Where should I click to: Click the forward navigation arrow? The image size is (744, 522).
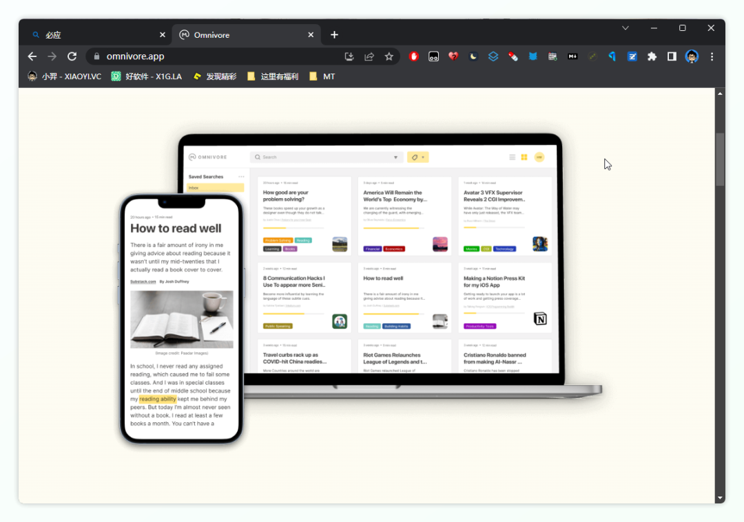click(52, 56)
